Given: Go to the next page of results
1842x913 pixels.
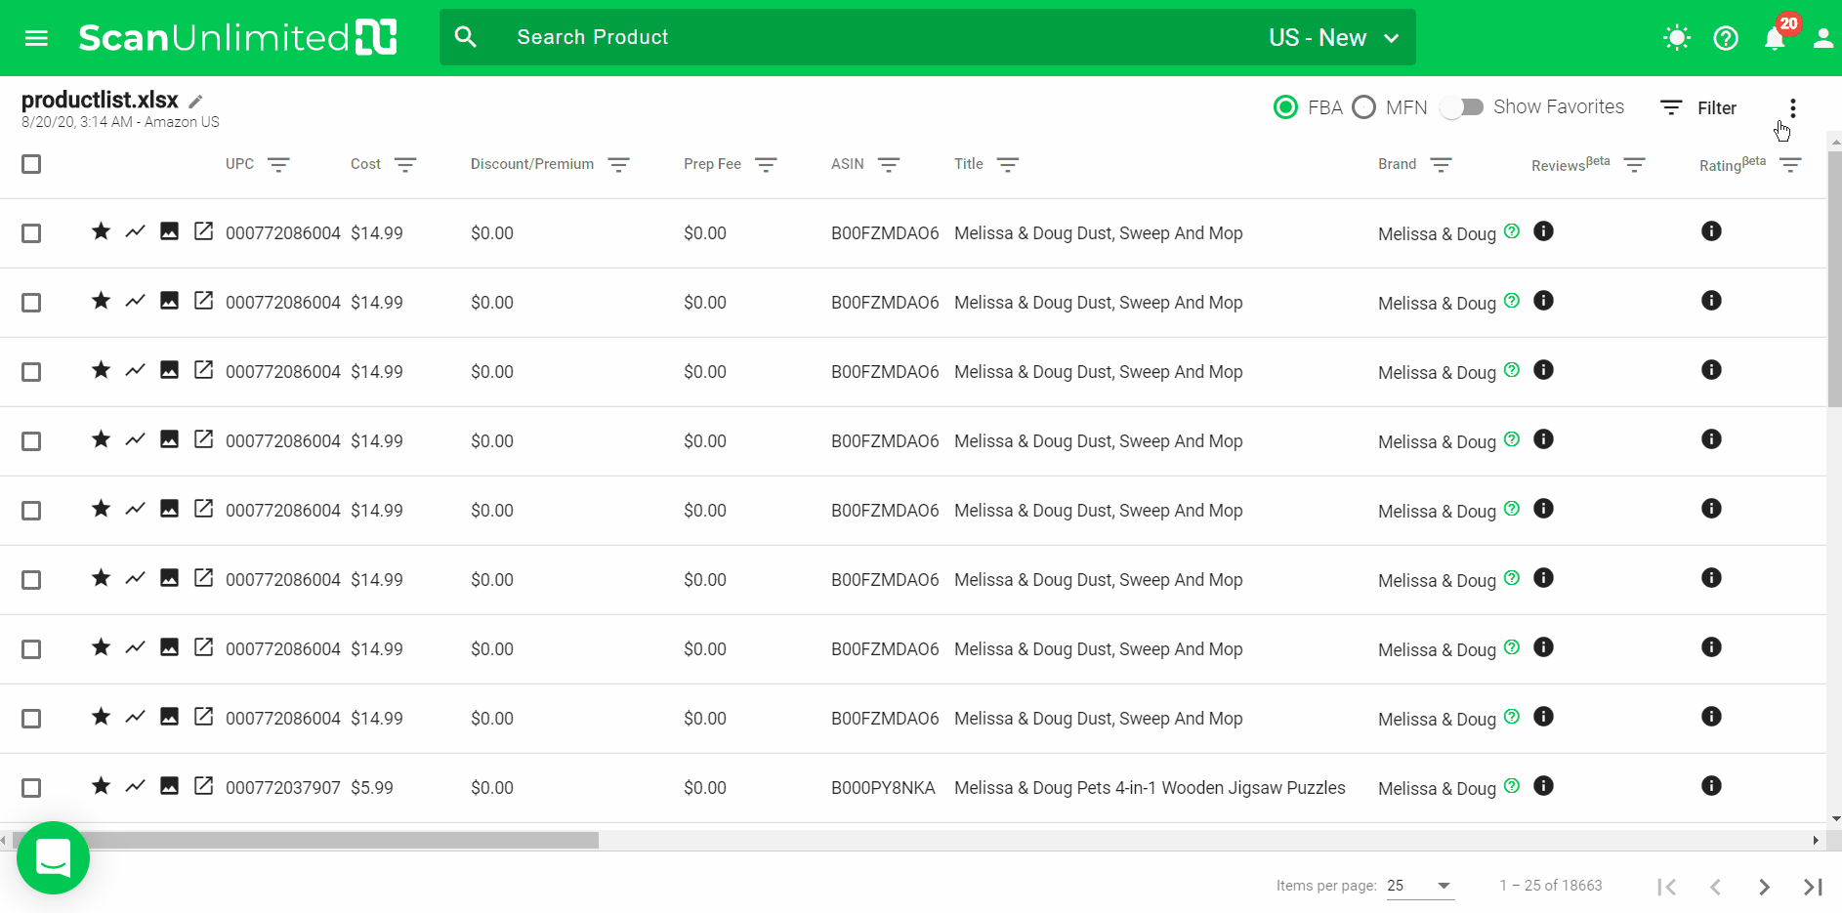Looking at the screenshot, I should 1764,887.
